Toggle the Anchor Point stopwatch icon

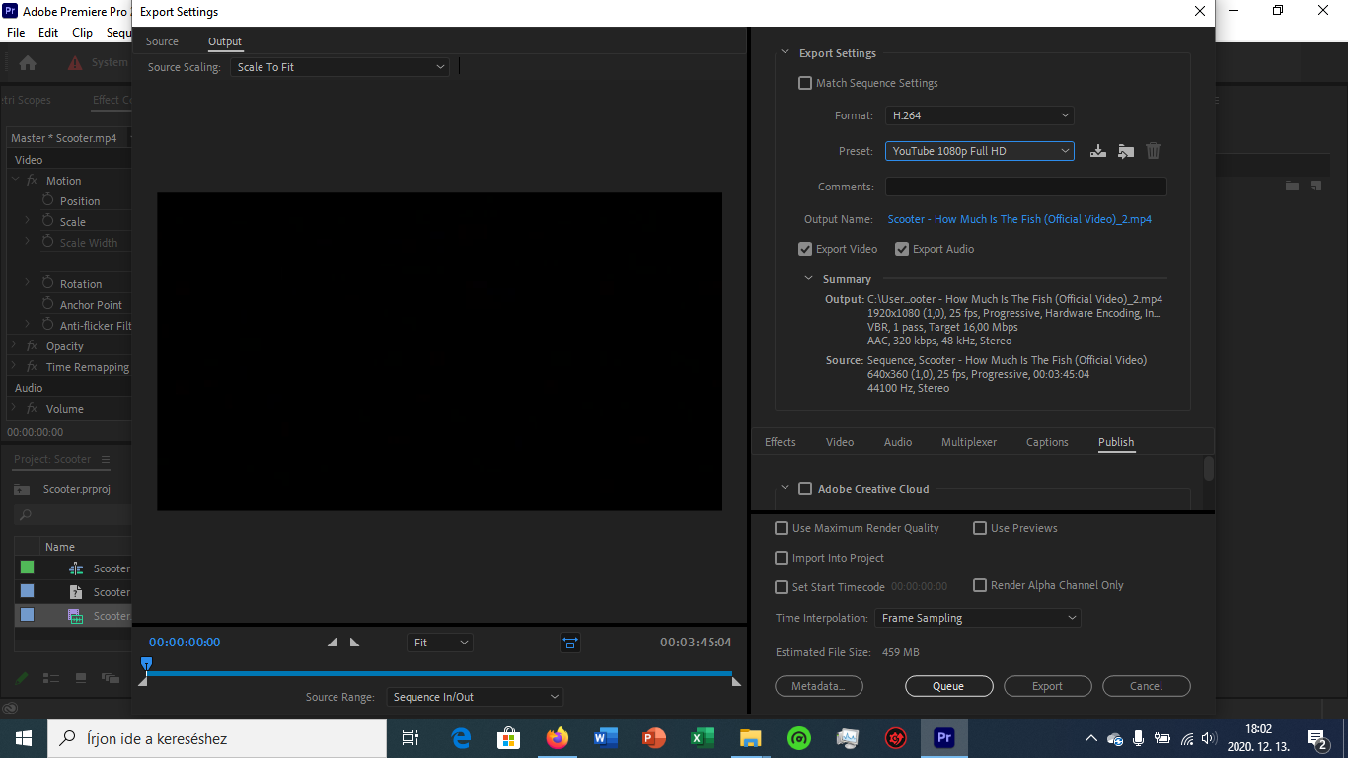pyautogui.click(x=47, y=304)
